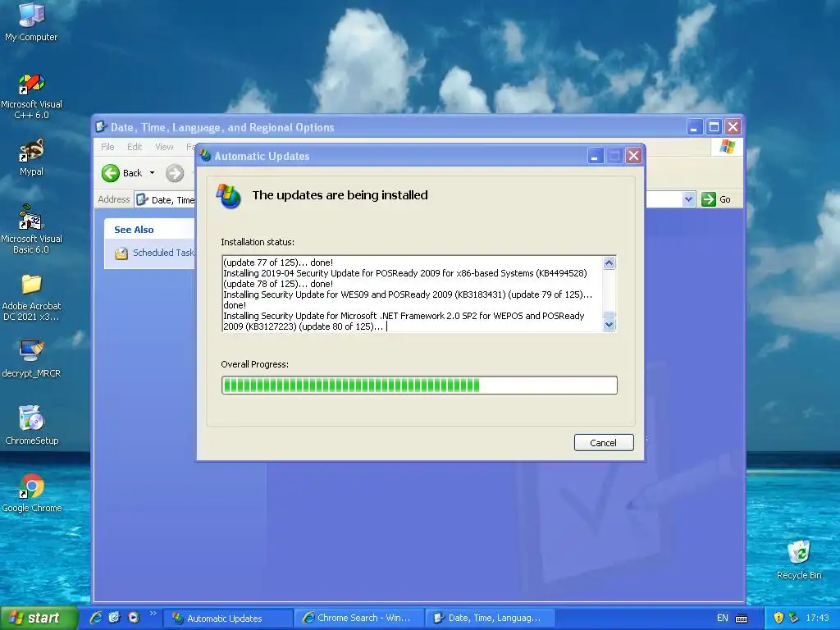
Task: Switch to Automatic Updates taskbar button
Action: point(228,619)
